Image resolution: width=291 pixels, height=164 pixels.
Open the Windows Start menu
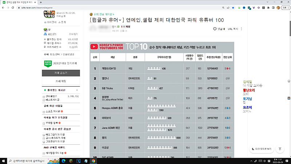tap(4, 161)
